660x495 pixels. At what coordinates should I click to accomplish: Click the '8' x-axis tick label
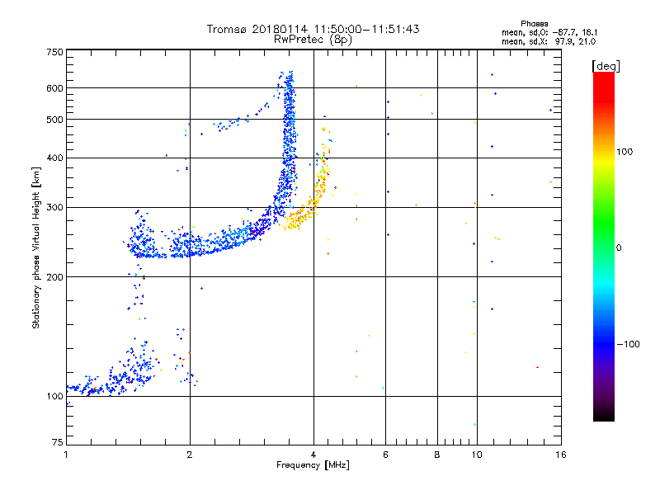(x=437, y=455)
